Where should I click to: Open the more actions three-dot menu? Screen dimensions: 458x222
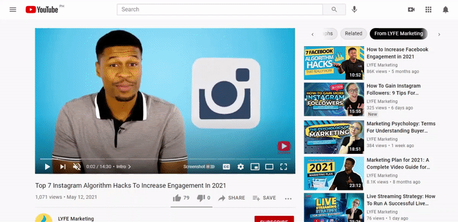pos(288,198)
